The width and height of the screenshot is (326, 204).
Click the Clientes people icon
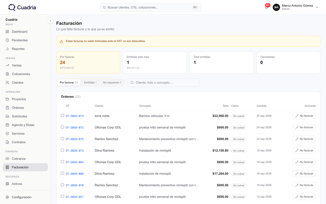pyautogui.click(x=7, y=83)
